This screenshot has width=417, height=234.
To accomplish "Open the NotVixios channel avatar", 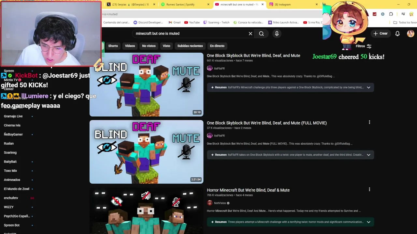I will tap(209, 203).
